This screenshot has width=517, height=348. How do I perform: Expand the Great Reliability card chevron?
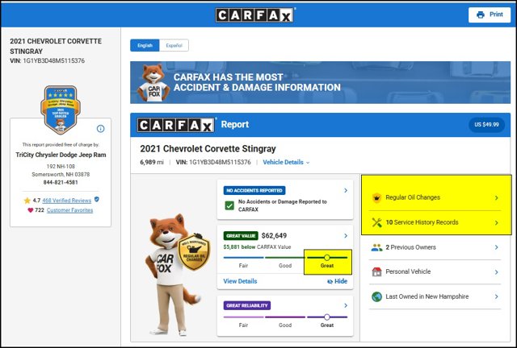[346, 305]
